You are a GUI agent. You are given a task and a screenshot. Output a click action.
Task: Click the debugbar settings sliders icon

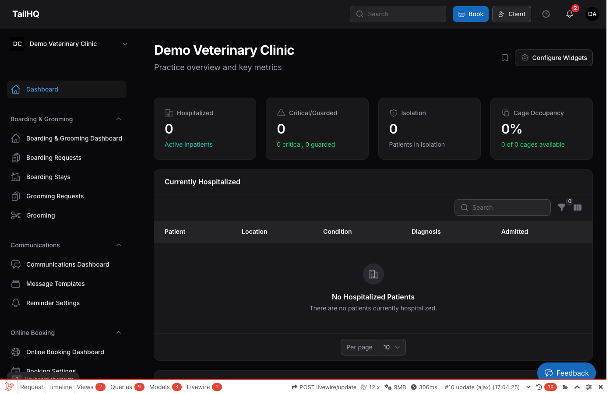click(x=589, y=387)
